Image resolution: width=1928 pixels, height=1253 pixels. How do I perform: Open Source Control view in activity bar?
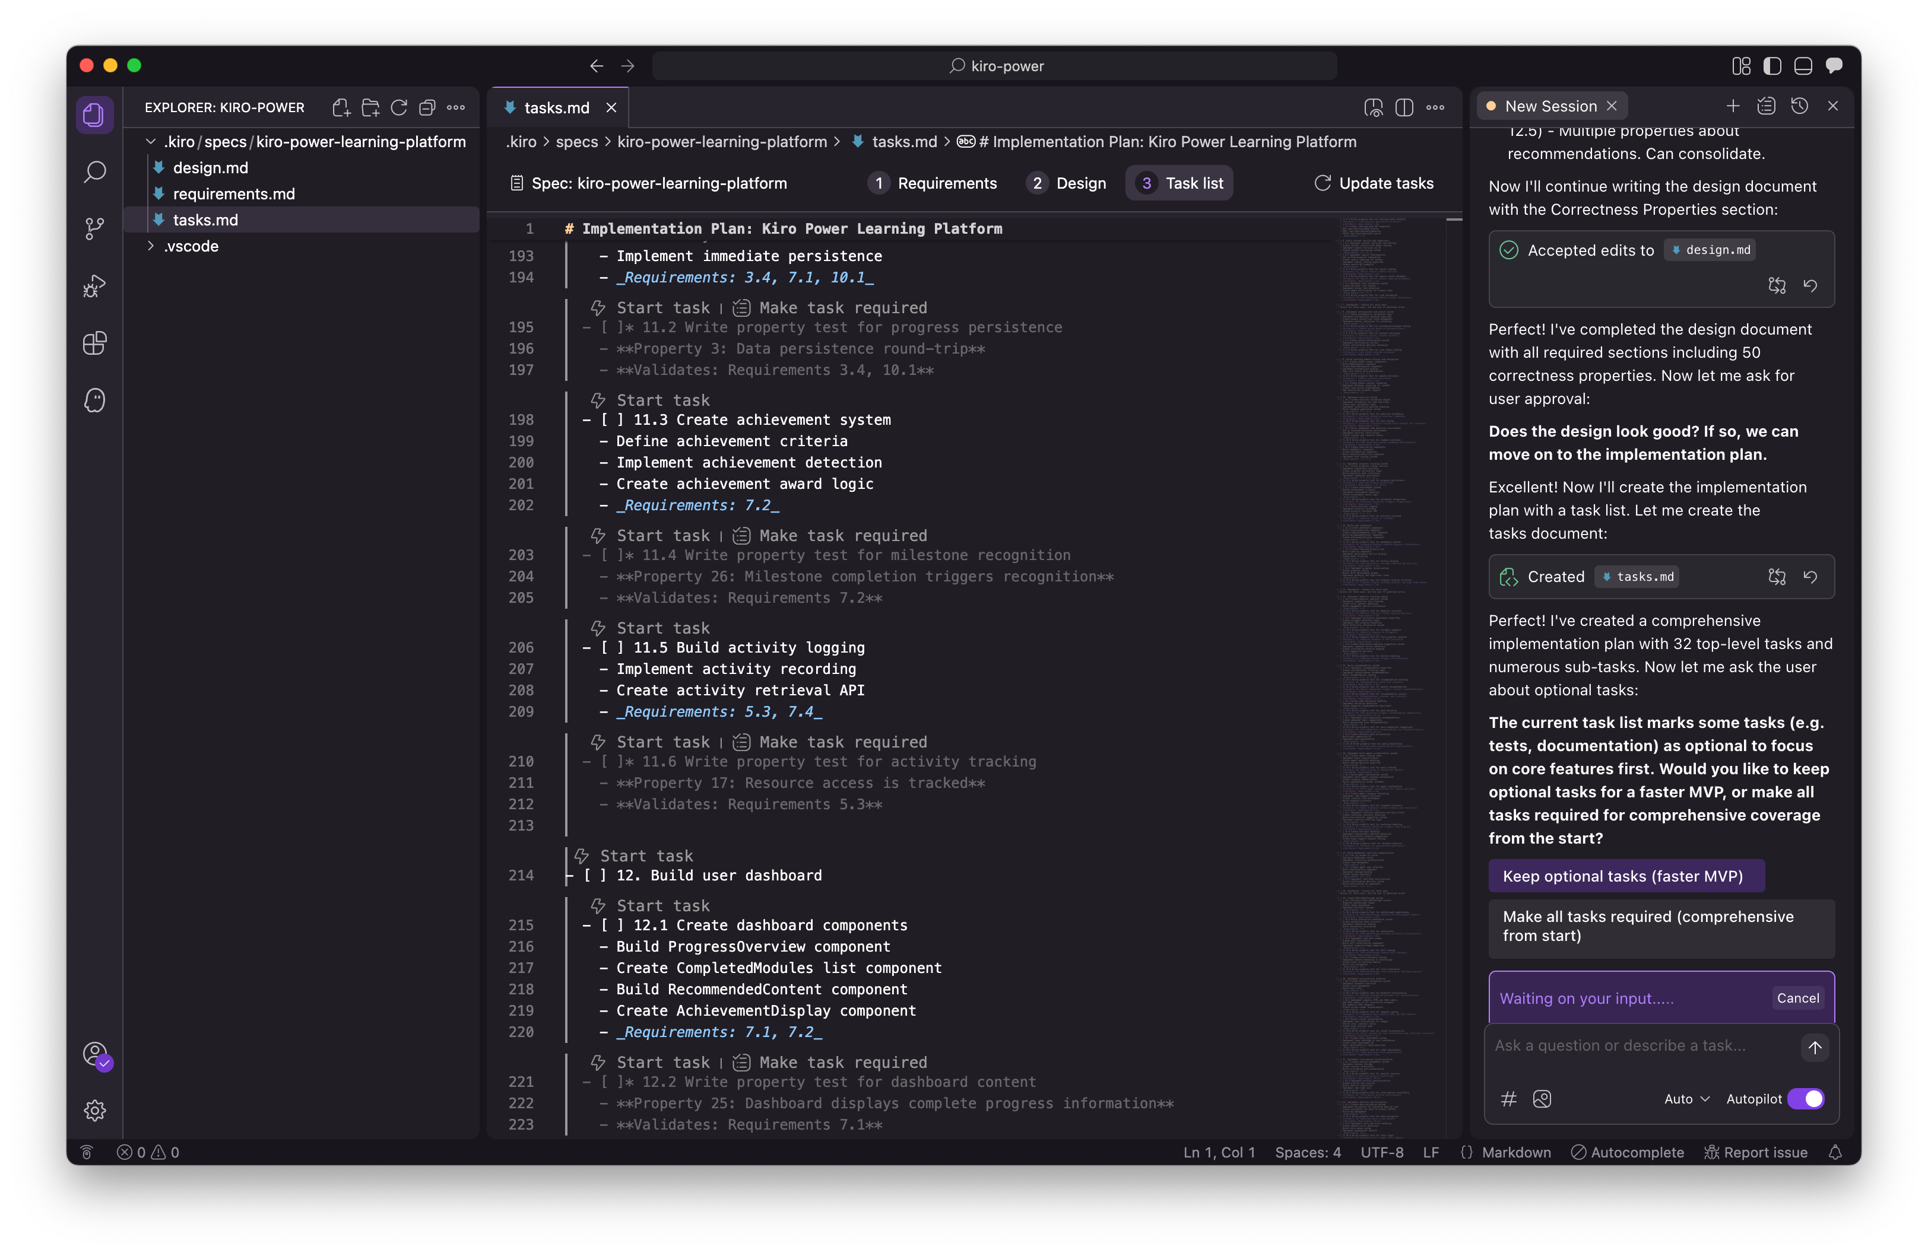95,229
